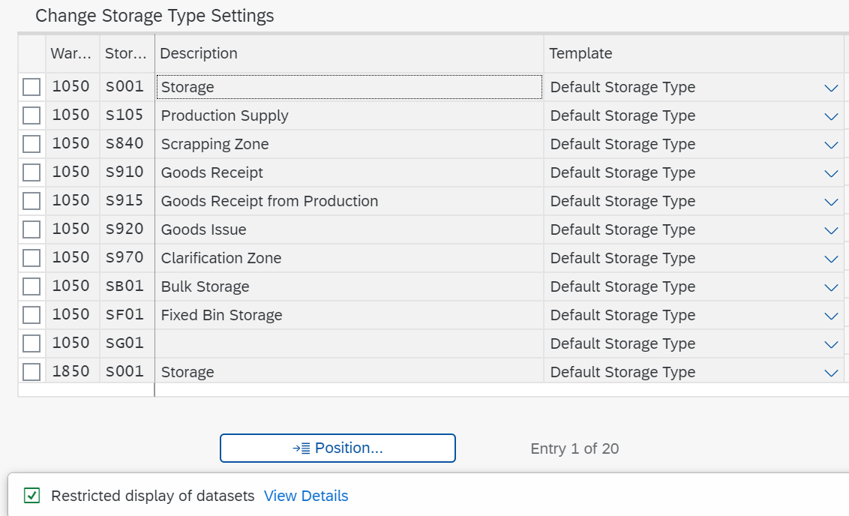The width and height of the screenshot is (849, 516).
Task: Expand Template dropdown in SG01 row
Action: (831, 344)
